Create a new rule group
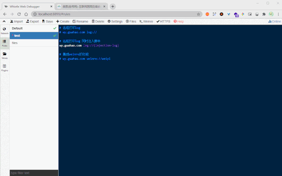The image size is (282, 176). (x=63, y=22)
